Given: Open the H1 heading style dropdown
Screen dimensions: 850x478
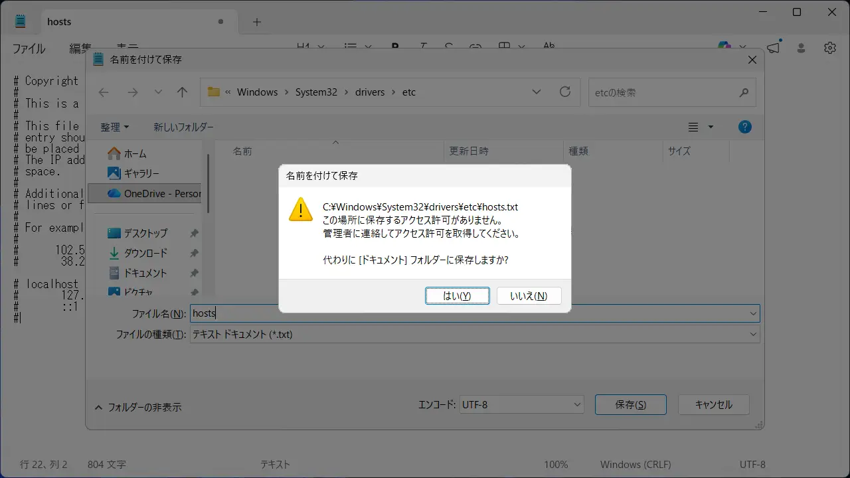Looking at the screenshot, I should click(309, 46).
